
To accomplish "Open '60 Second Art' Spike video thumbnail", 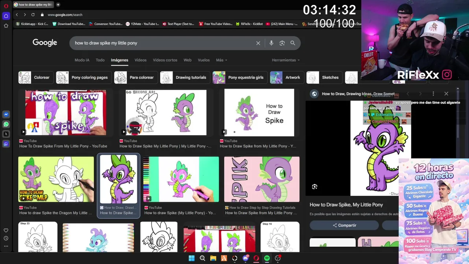I will 166,113.
